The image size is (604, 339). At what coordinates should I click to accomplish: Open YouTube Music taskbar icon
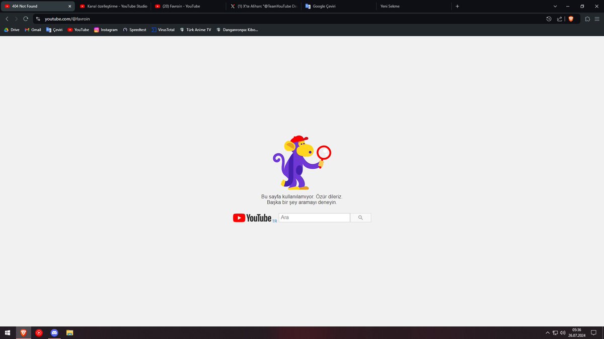(x=39, y=332)
